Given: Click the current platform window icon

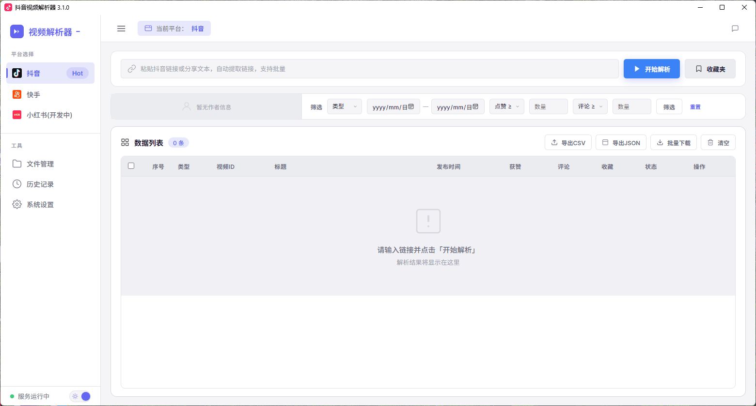Looking at the screenshot, I should point(148,29).
